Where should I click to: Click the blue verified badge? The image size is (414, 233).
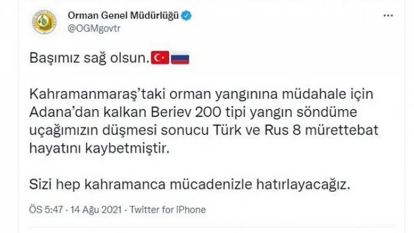point(187,16)
